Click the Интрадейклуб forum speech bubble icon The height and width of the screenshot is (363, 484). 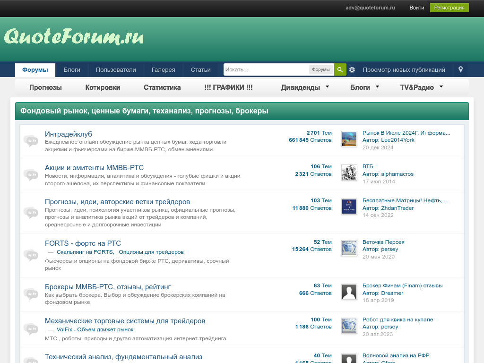[31, 141]
